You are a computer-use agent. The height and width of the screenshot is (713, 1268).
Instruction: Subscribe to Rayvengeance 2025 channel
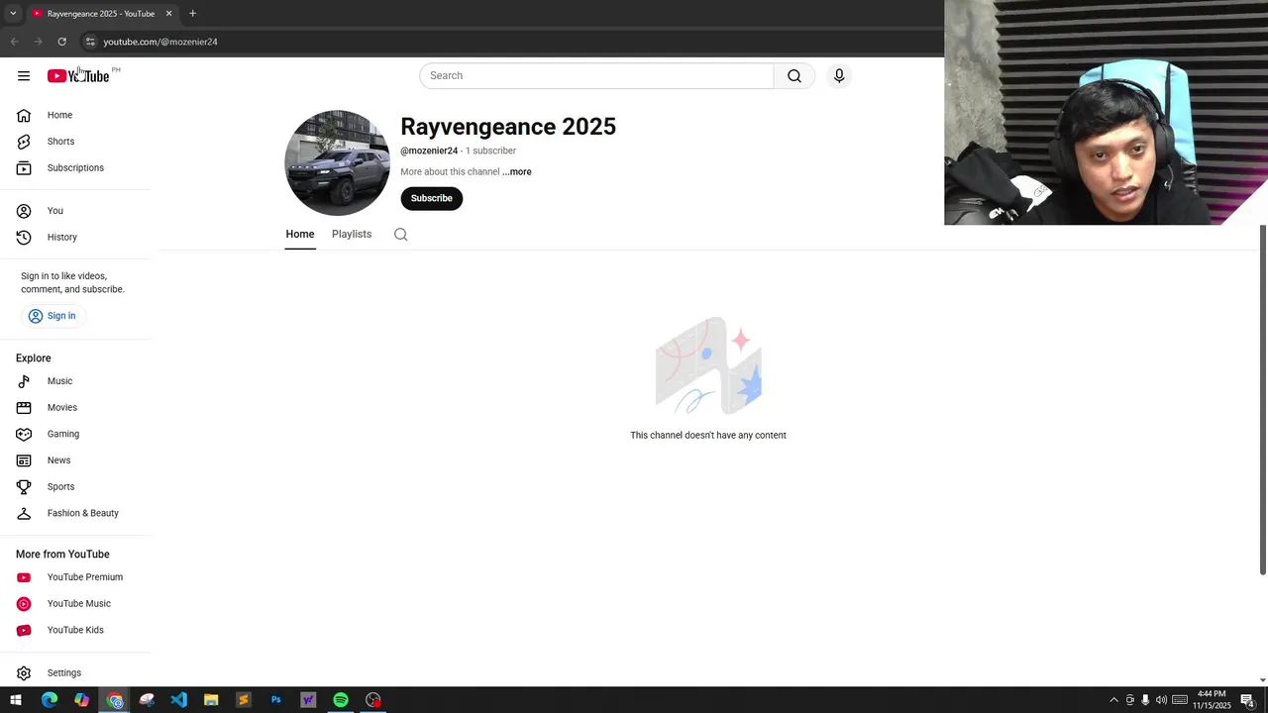point(431,198)
